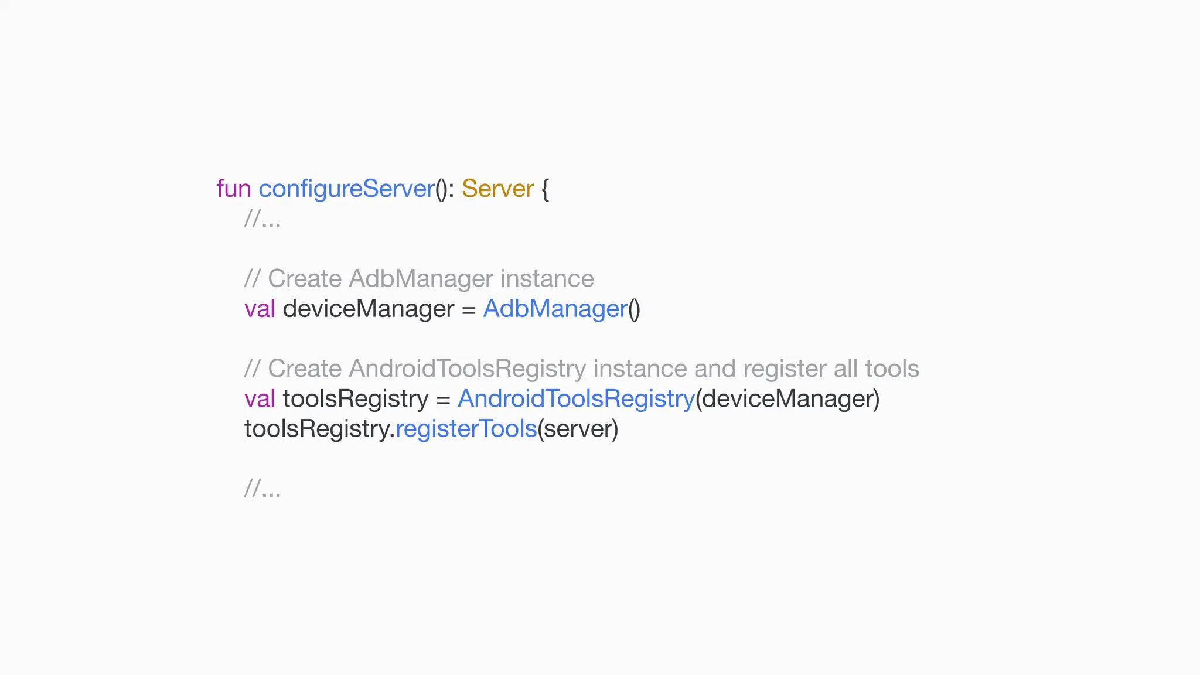Image resolution: width=1200 pixels, height=675 pixels.
Task: Click the configureServer function name
Action: [x=346, y=189]
